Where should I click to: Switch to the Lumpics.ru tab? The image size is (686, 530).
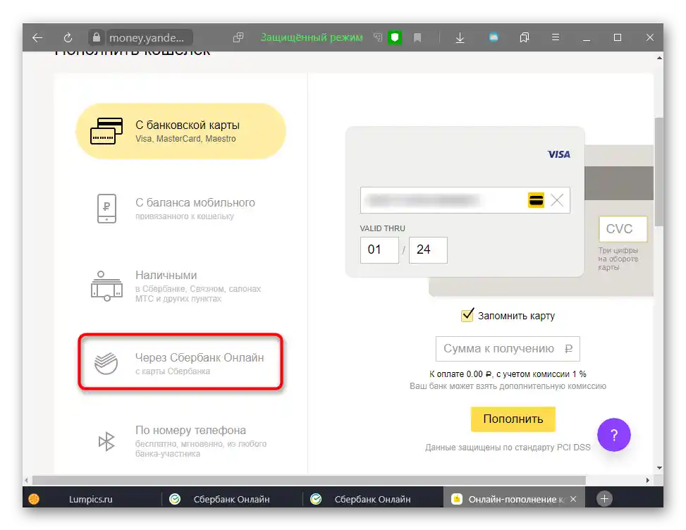(x=92, y=499)
